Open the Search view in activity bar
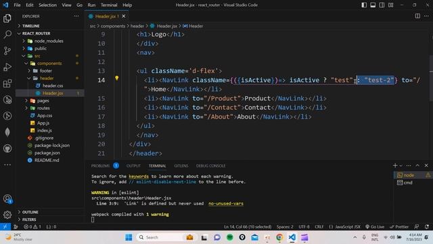 click(7, 35)
